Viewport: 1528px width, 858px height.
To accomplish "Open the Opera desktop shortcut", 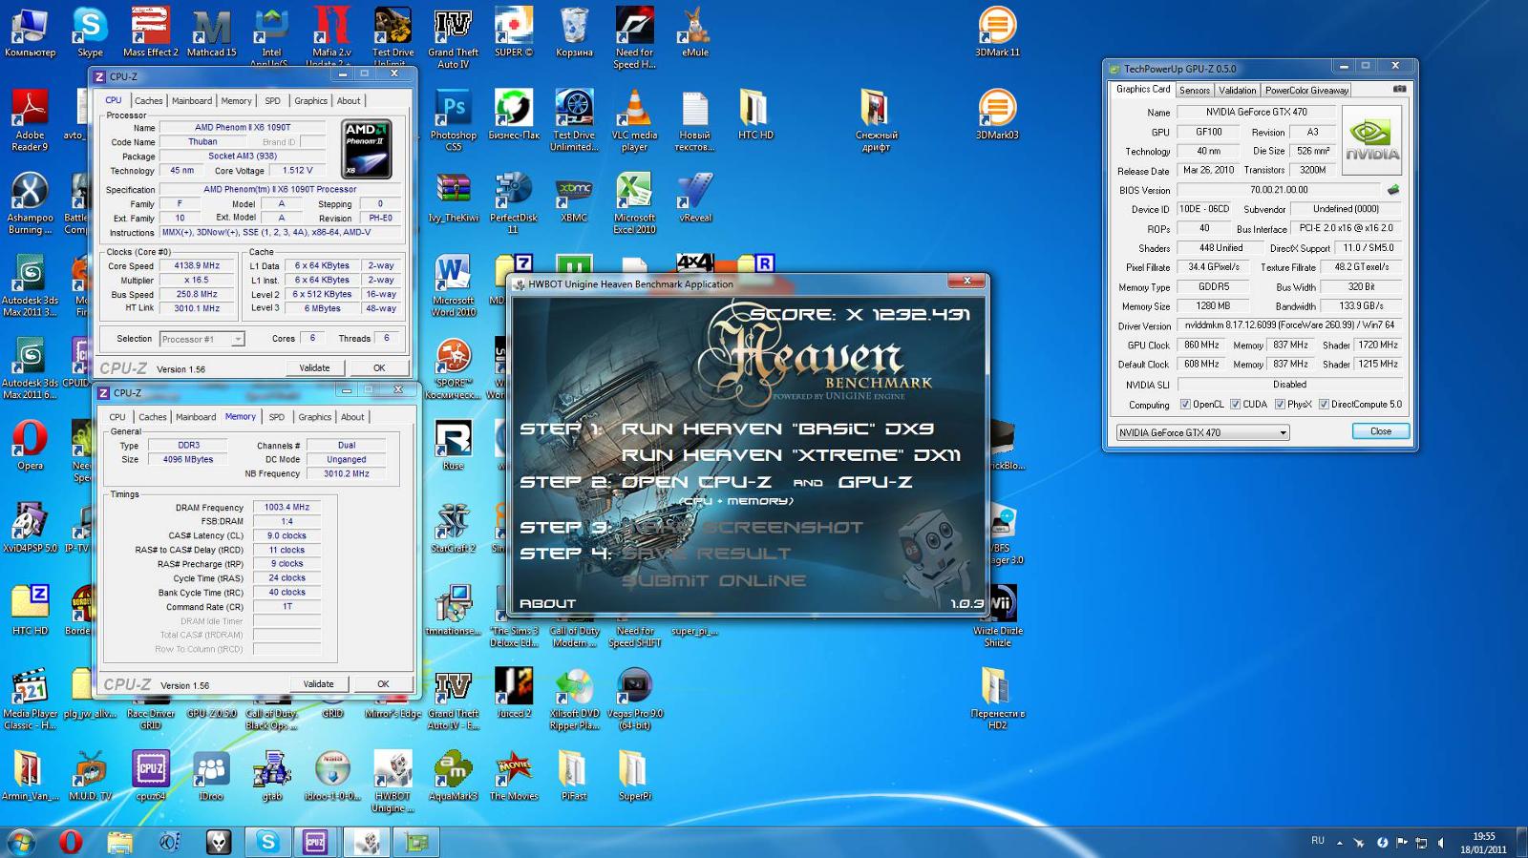I will [x=30, y=445].
